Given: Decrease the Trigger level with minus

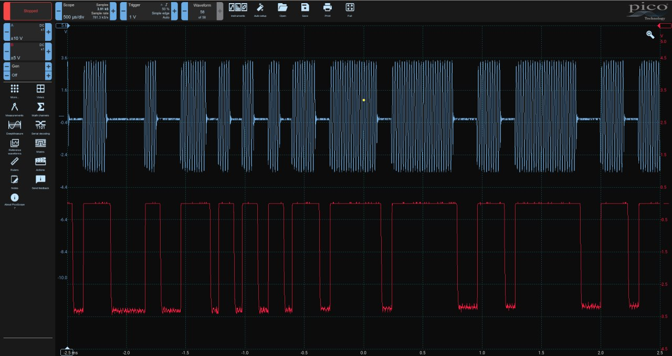Looking at the screenshot, I should [x=123, y=11].
